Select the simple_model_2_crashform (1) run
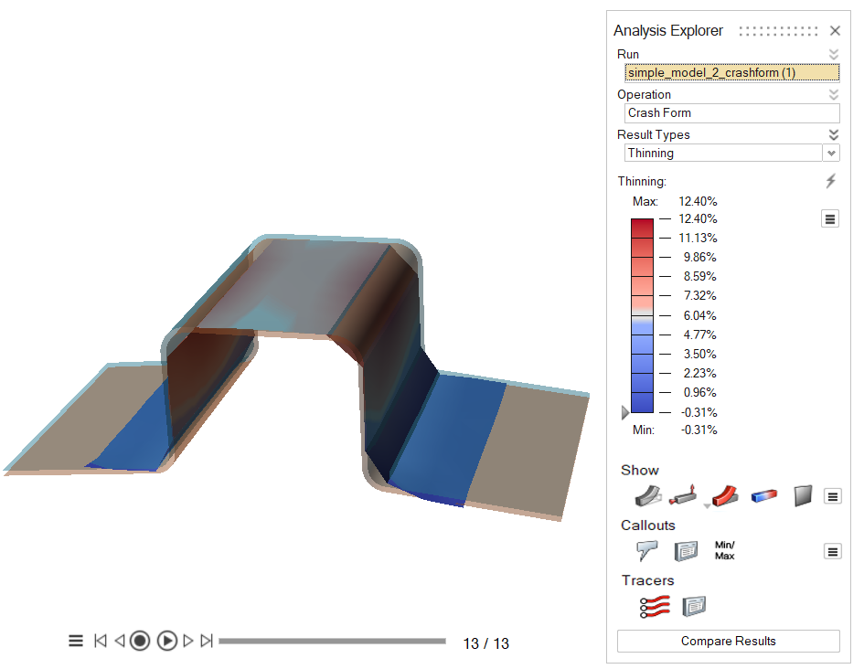The height and width of the screenshot is (669, 864). coord(731,73)
